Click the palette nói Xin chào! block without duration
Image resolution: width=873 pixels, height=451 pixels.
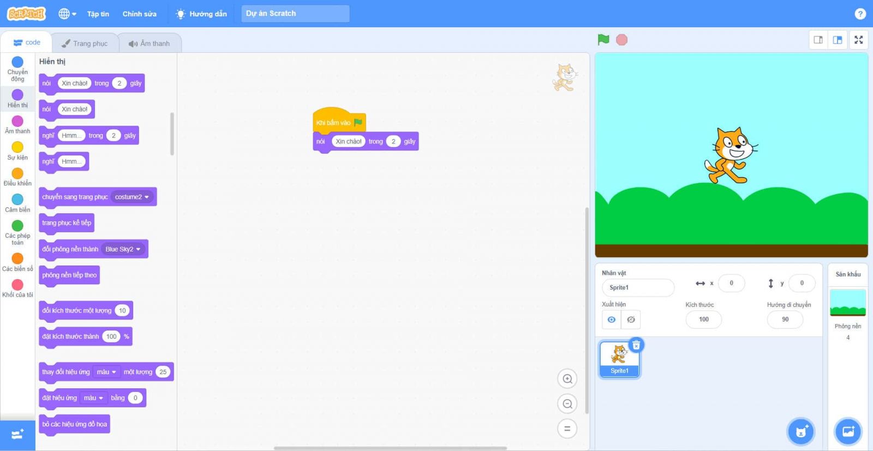point(67,109)
